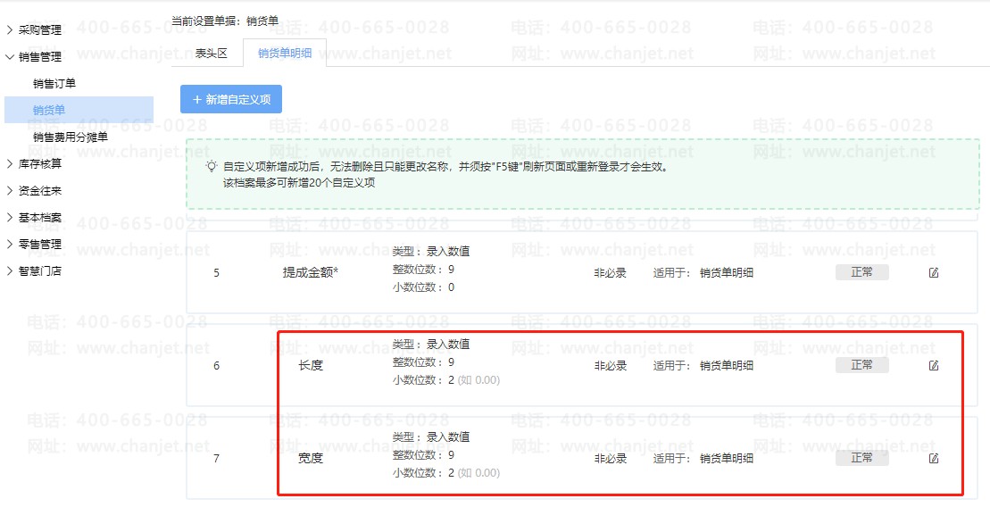Open the 销售管理 section

pyautogui.click(x=40, y=57)
